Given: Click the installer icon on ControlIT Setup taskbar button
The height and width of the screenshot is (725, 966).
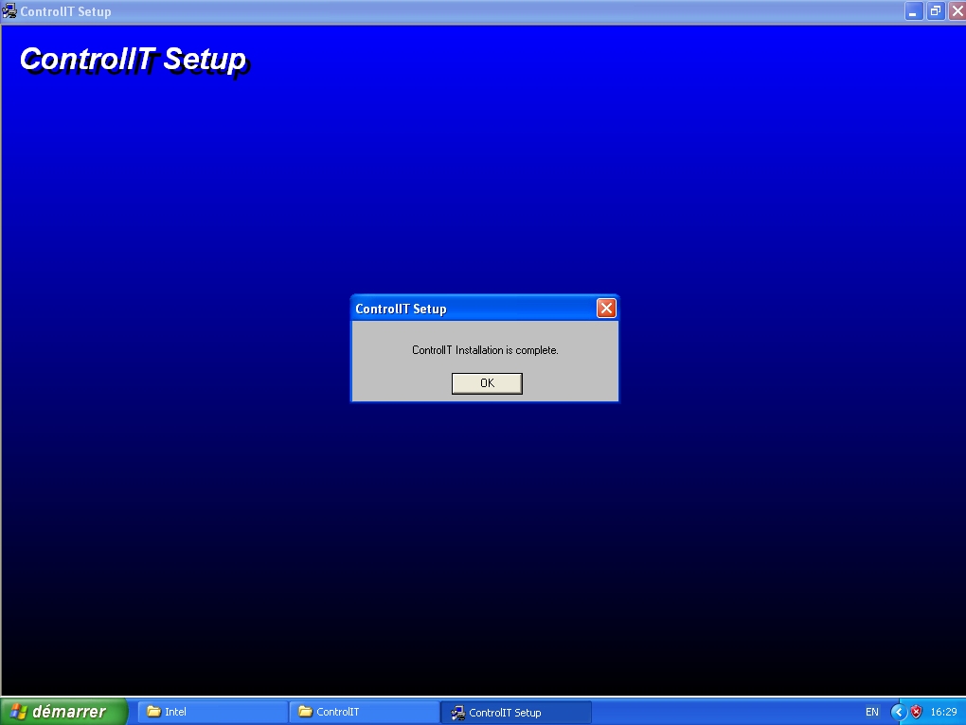Looking at the screenshot, I should [x=457, y=713].
